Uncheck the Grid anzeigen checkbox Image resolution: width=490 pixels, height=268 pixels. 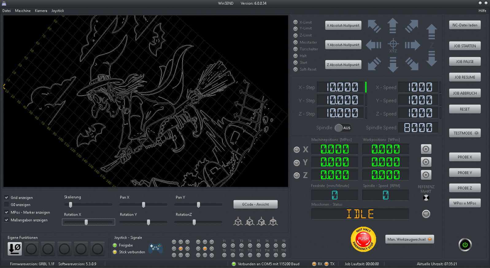pos(6,197)
